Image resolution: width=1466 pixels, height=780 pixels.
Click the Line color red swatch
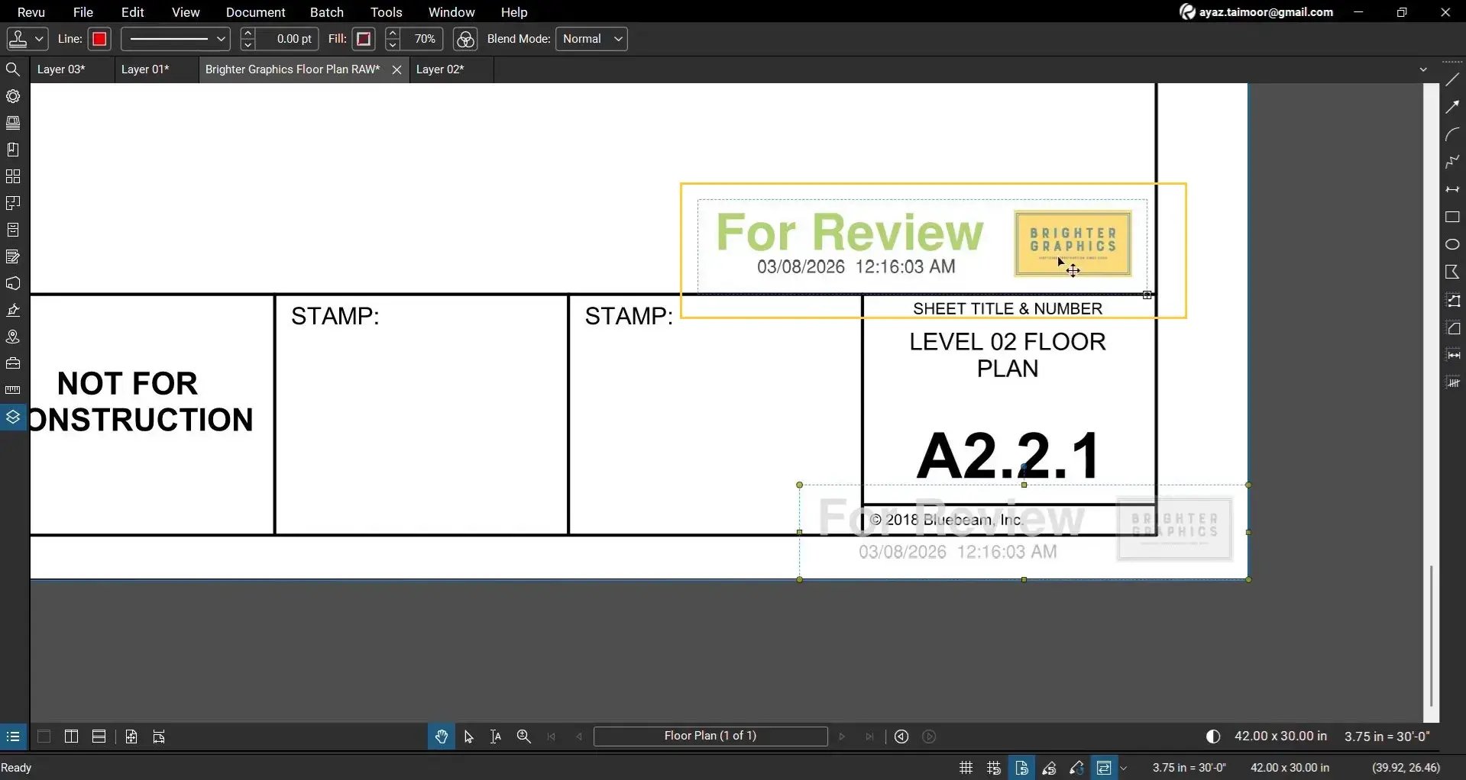point(99,39)
